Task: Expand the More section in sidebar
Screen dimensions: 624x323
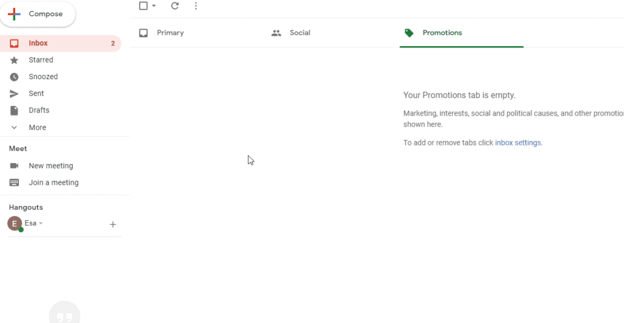Action: [x=37, y=128]
